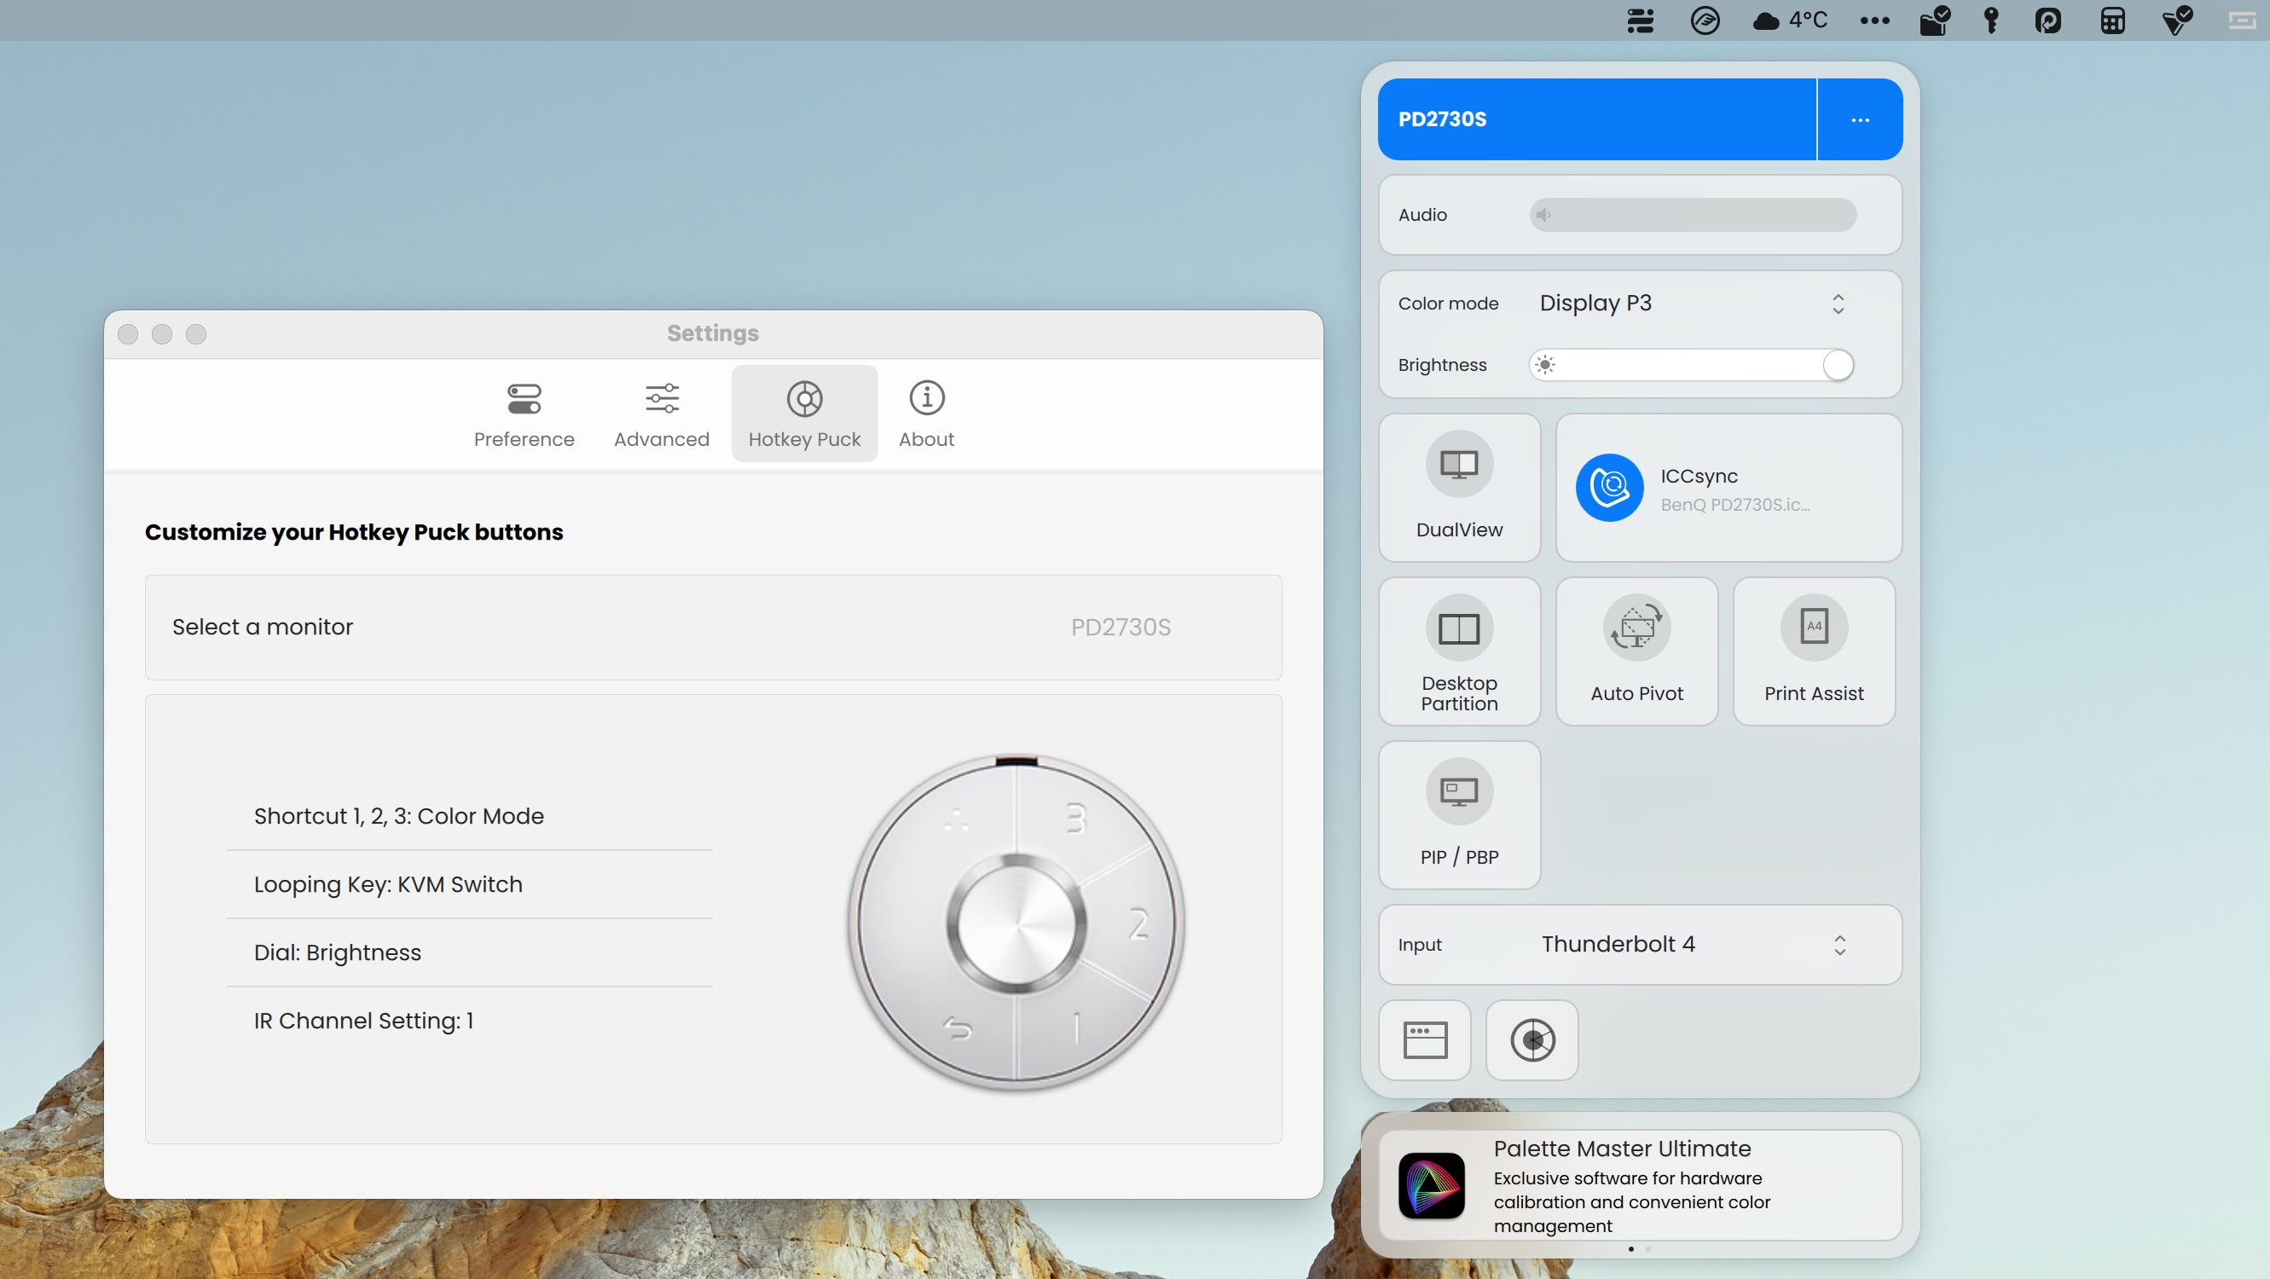
Task: Click the weather 4°C menu bar item
Action: [1790, 20]
